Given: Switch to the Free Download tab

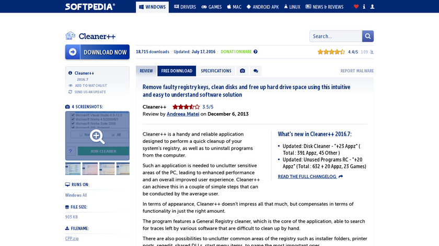Looking at the screenshot, I should pos(177,71).
